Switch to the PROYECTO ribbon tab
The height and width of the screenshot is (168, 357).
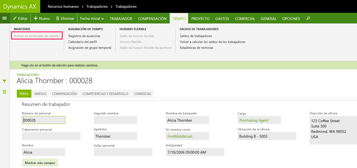pyautogui.click(x=200, y=18)
